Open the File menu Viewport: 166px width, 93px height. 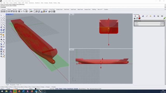(x=1, y=3)
